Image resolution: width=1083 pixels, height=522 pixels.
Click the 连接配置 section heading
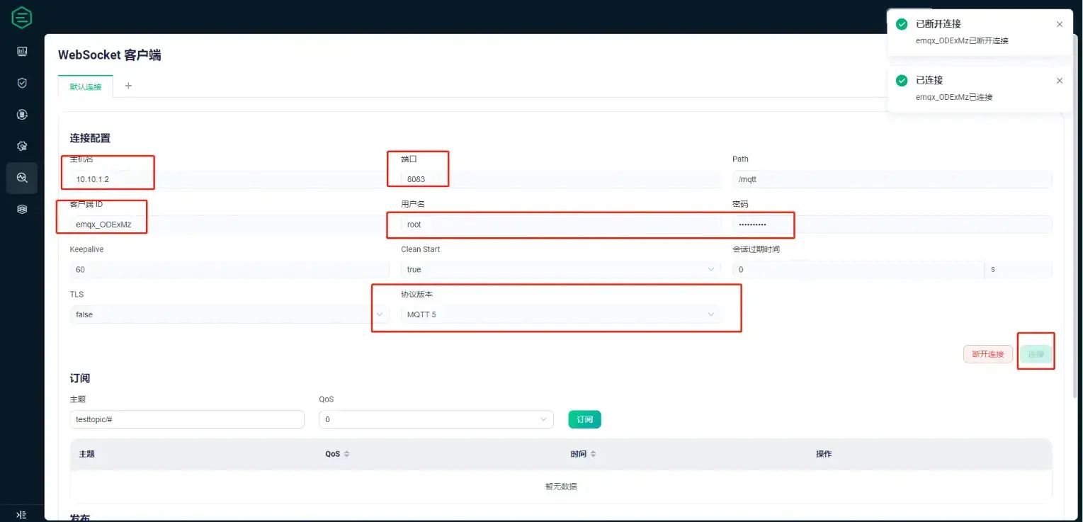click(90, 138)
